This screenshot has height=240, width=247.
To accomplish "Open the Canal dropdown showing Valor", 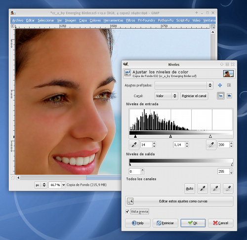I will pos(166,96).
